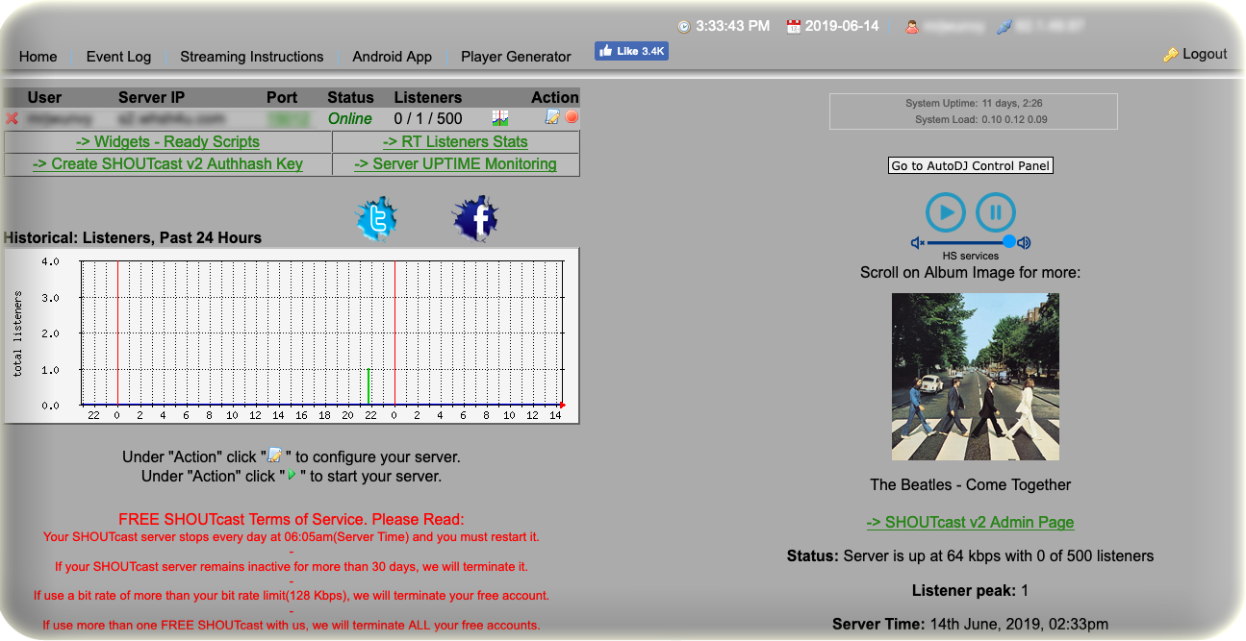Open the Event Log menu item

118,57
